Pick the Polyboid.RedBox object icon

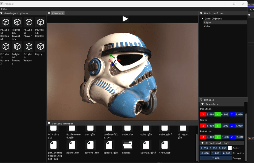click(x=40, y=22)
